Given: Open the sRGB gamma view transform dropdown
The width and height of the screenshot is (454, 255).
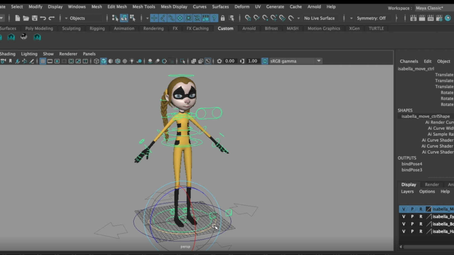Looking at the screenshot, I should click(x=295, y=61).
